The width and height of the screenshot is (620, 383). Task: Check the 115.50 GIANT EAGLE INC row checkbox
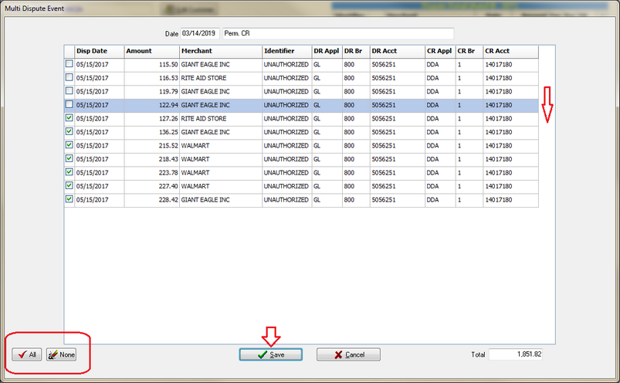pos(69,64)
